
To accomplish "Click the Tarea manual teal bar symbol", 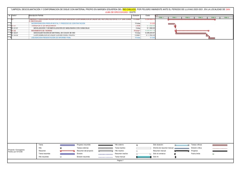I will click(144, 157).
